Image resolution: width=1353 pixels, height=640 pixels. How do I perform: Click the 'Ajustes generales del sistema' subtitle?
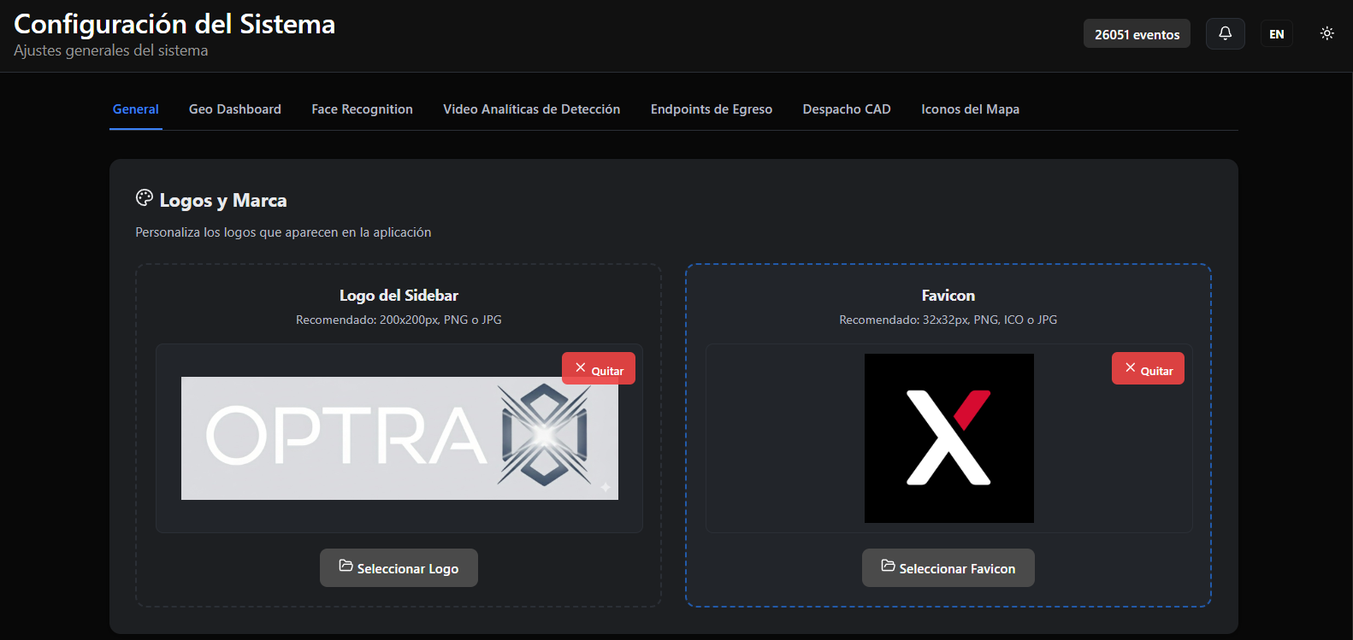point(111,50)
